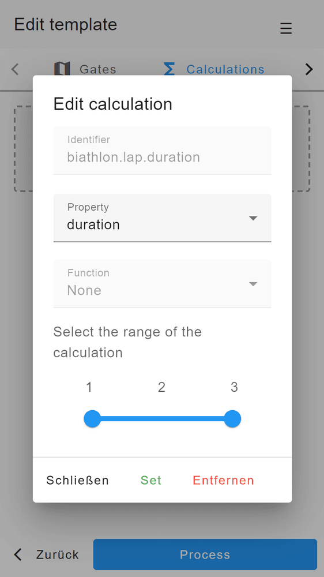The image size is (324, 577).
Task: Click the Gates map icon
Action: (x=62, y=69)
